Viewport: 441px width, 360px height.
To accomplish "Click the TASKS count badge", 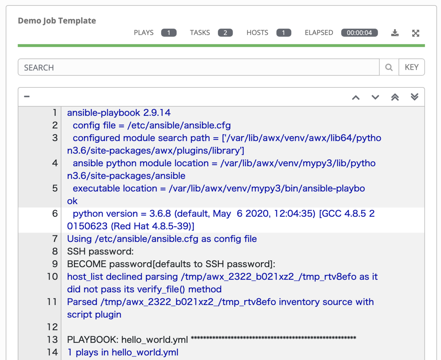I will (226, 33).
